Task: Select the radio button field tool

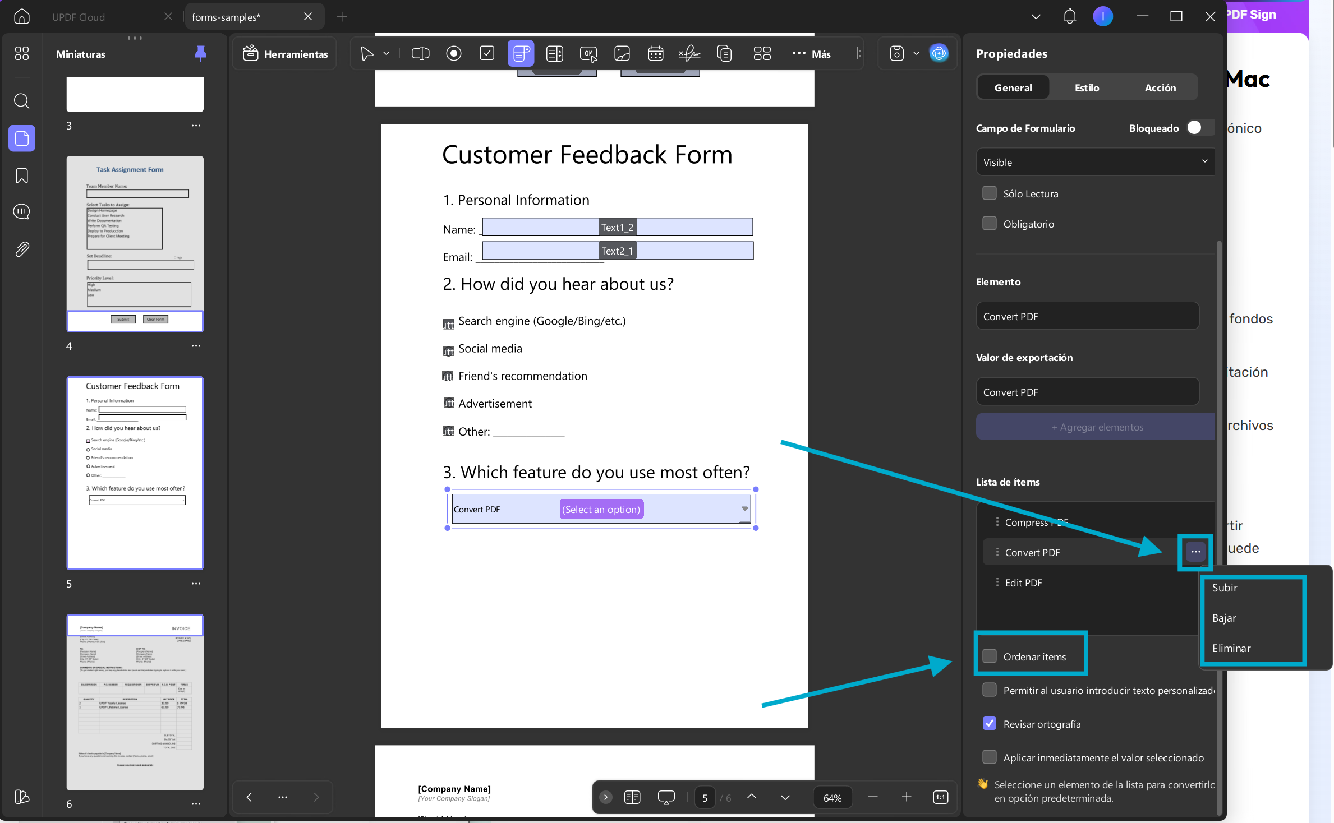Action: (x=454, y=54)
